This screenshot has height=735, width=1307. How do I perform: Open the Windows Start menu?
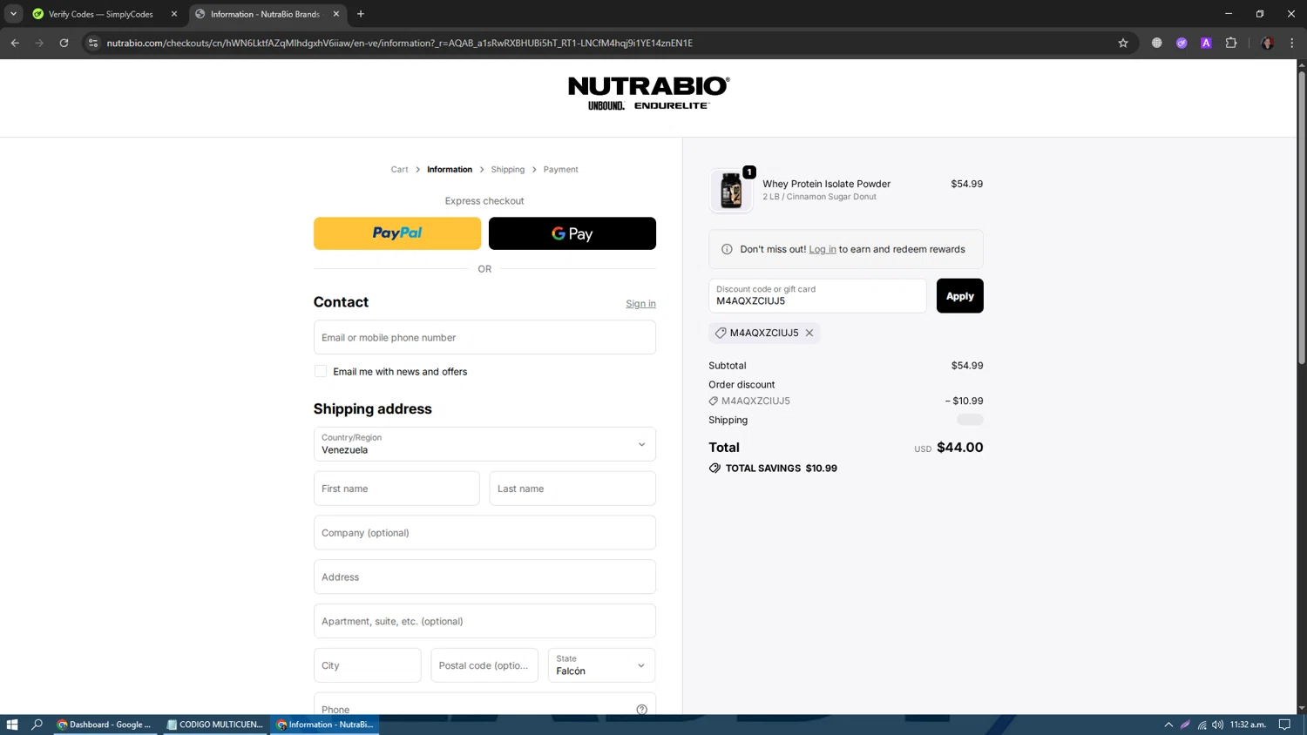click(x=12, y=725)
